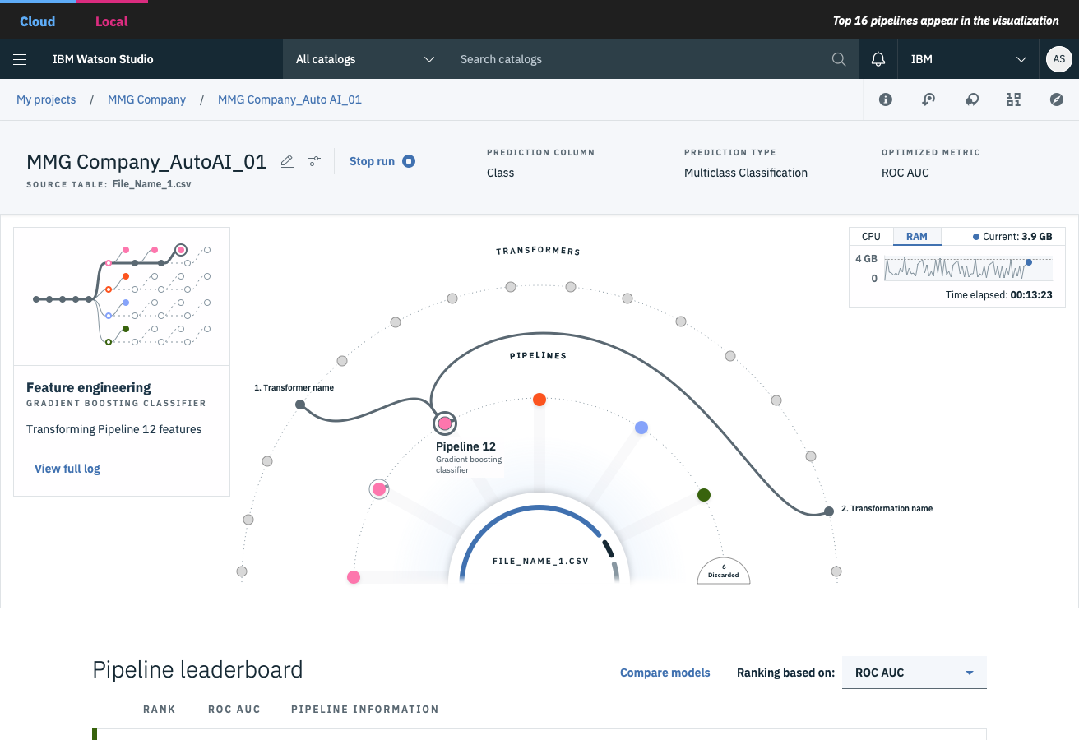
Task: Open experiment settings sliders icon
Action: pyautogui.click(x=314, y=161)
